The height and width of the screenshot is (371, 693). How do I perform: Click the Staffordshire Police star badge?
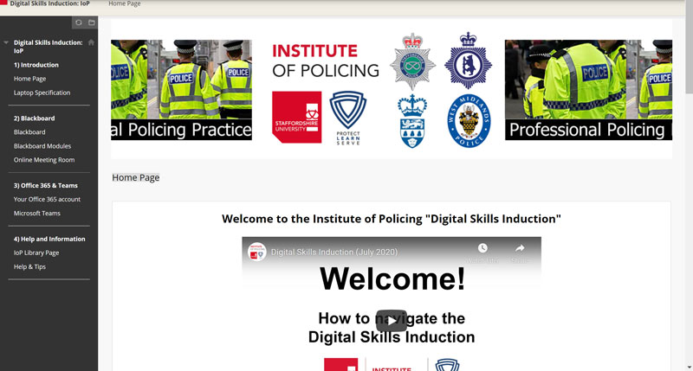tap(412, 61)
